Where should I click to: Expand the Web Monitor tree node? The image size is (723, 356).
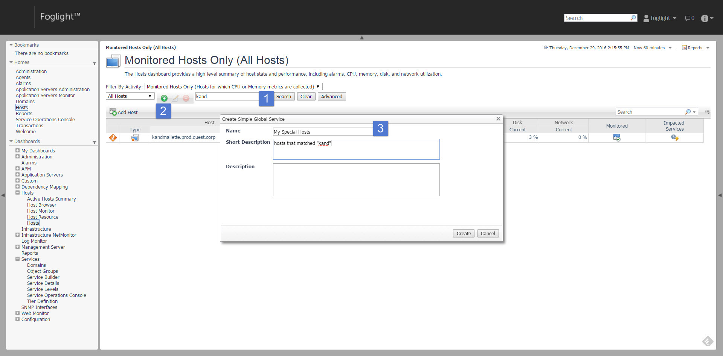point(17,313)
